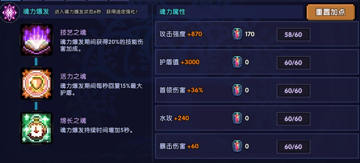
Task: Click the 60/60 points box for 暴击伤害
Action: pos(293,146)
